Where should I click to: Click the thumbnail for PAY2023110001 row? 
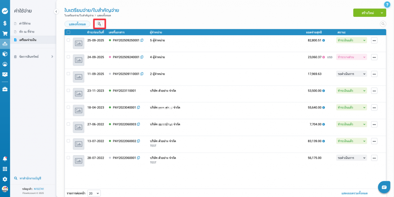coord(78,94)
